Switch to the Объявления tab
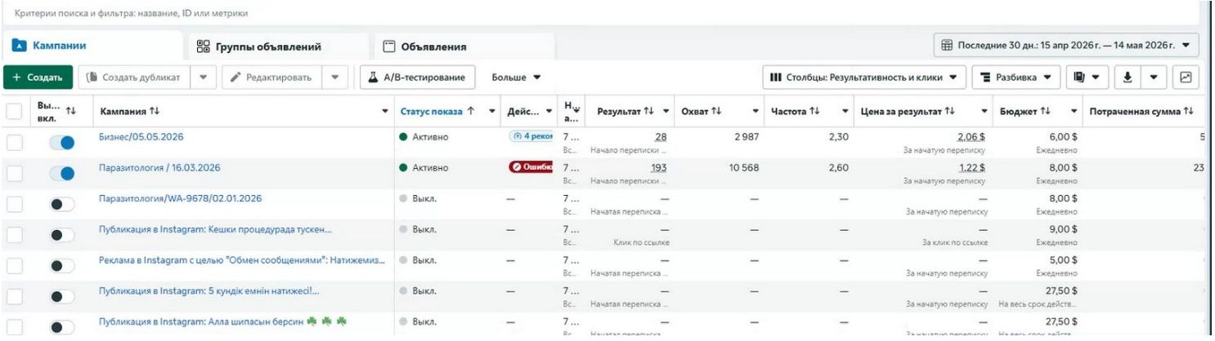The image size is (1215, 341). click(426, 47)
